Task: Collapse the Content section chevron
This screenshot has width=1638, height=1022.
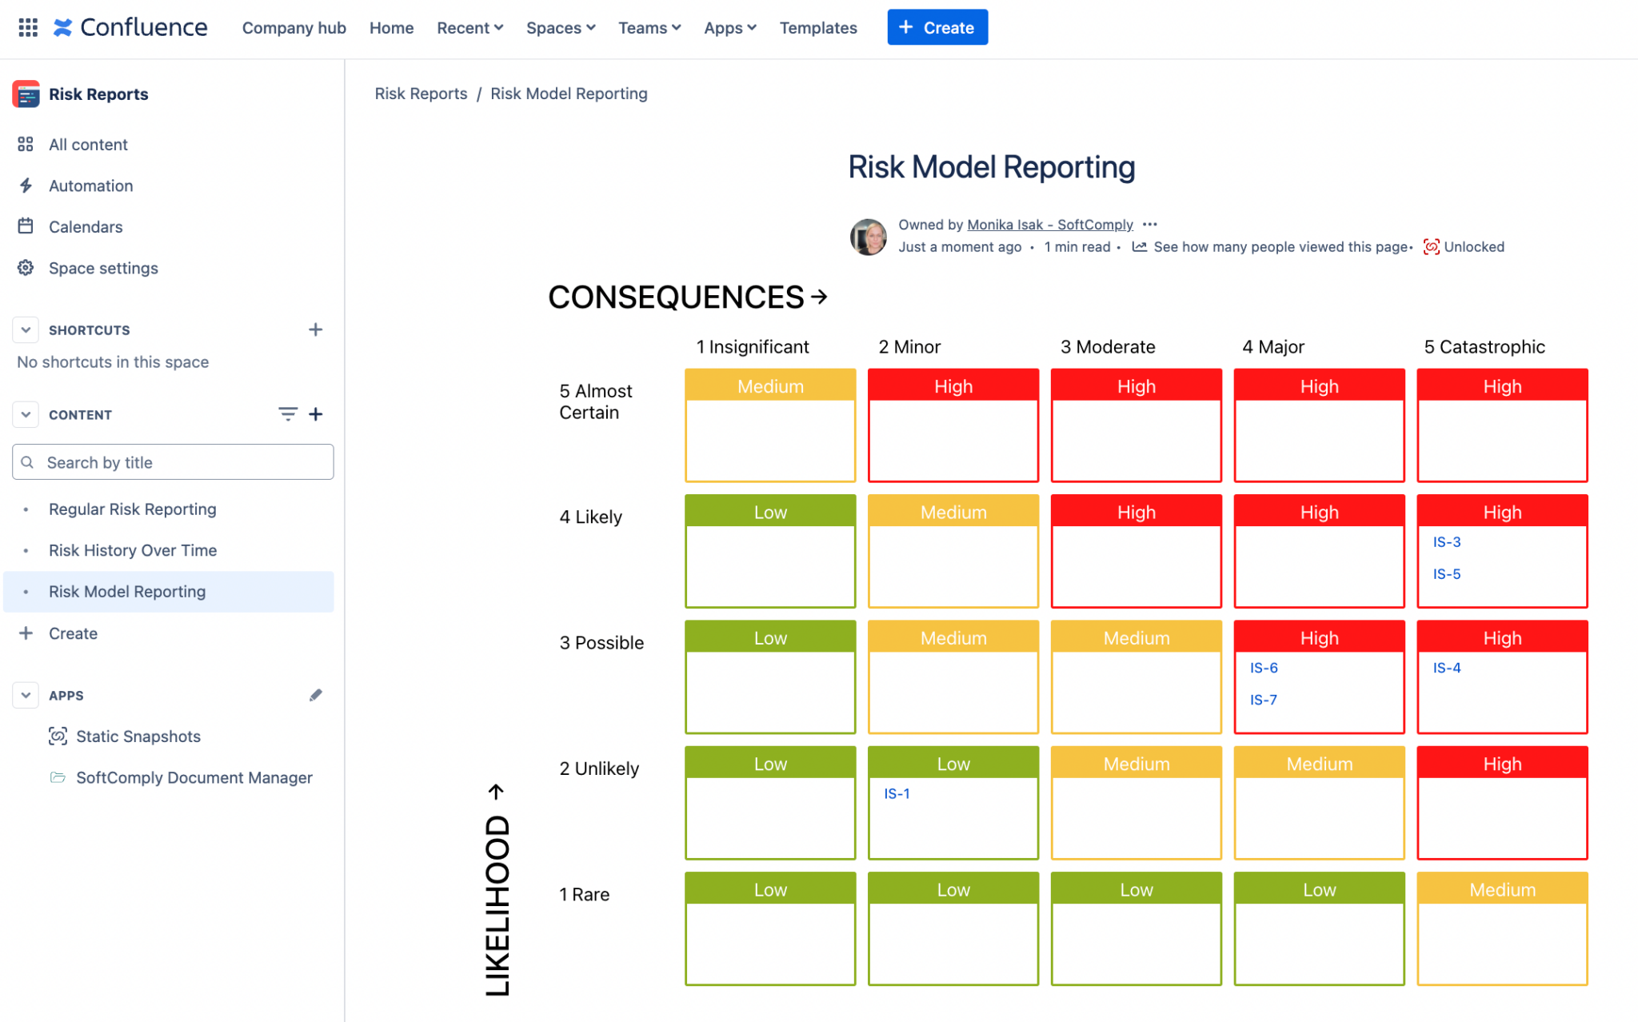Action: 25,413
